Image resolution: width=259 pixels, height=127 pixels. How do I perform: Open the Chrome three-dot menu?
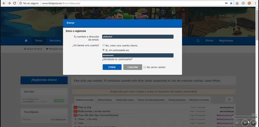tap(255, 3)
